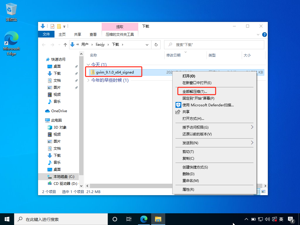300x225 pixels.
Task: Click the Properties quick access toolbar icon
Action: [52, 26]
